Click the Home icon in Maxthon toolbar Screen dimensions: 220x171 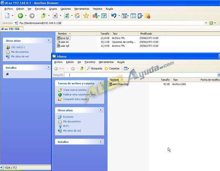[x=77, y=15]
